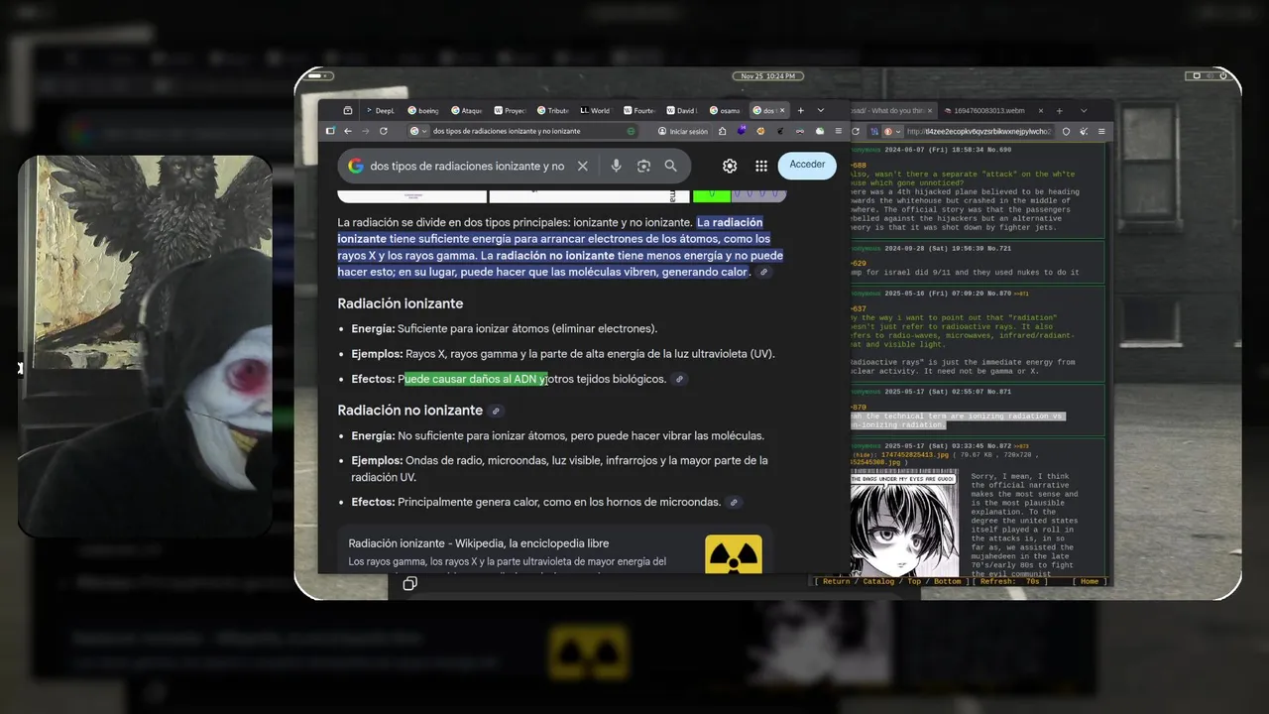Click the Top link in board footer
The width and height of the screenshot is (1269, 714).
[x=914, y=581]
